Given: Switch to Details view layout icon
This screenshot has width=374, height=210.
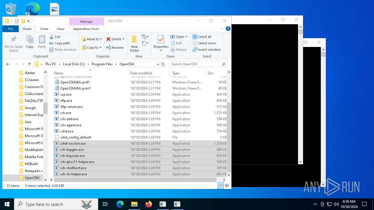Looking at the screenshot, I should tap(221, 185).
